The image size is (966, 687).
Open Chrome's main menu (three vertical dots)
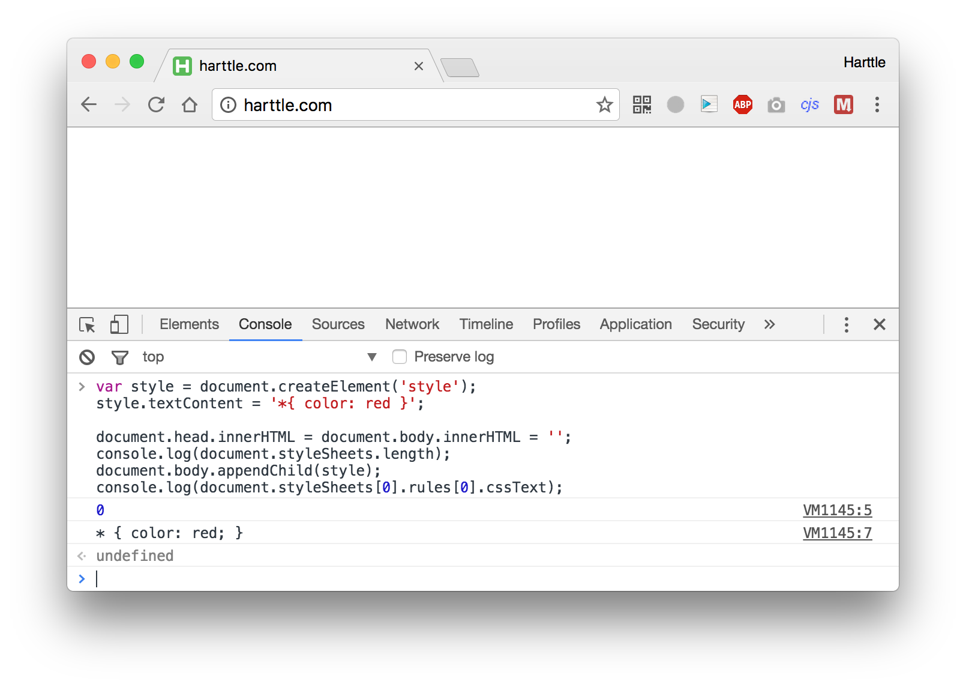tap(877, 104)
